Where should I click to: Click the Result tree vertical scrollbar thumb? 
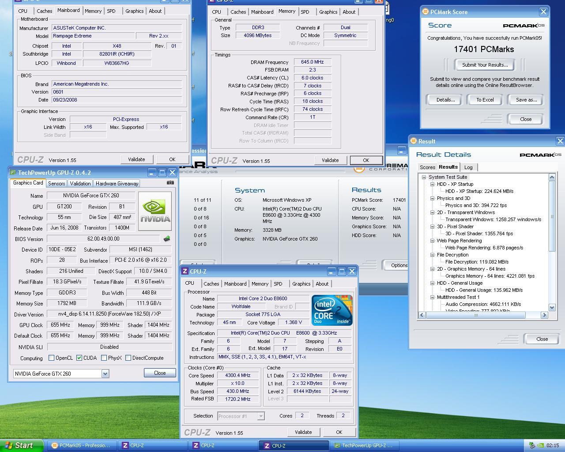[552, 216]
